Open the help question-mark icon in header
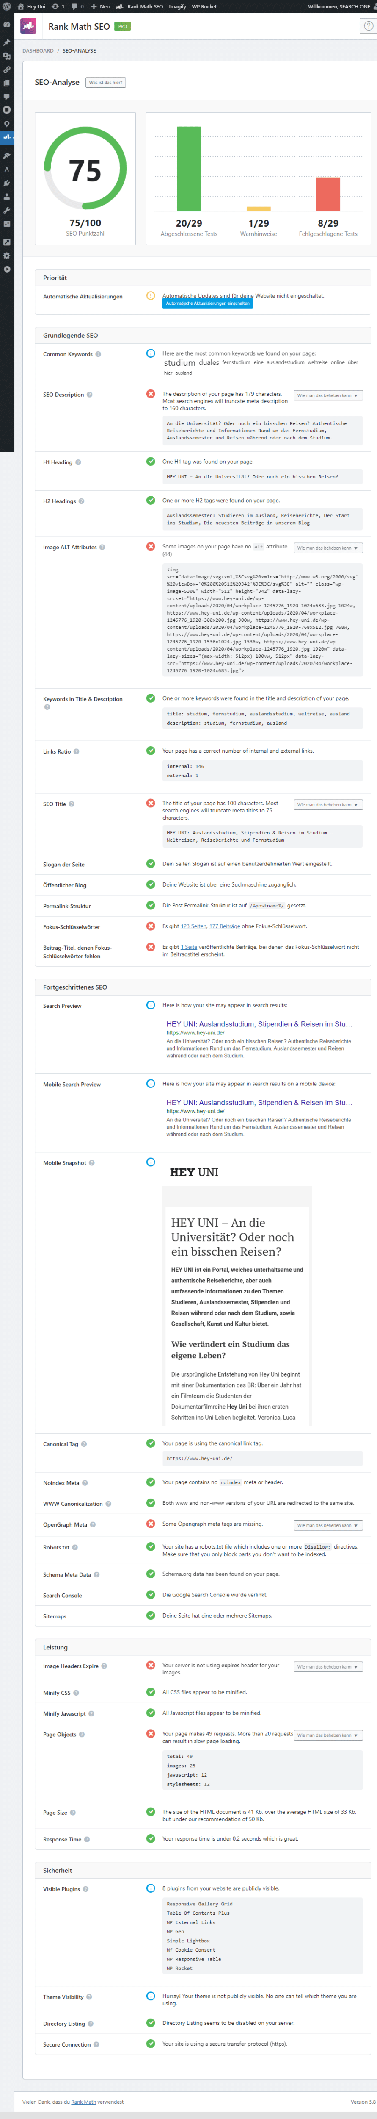Viewport: 377px width, 2119px height. click(x=368, y=26)
